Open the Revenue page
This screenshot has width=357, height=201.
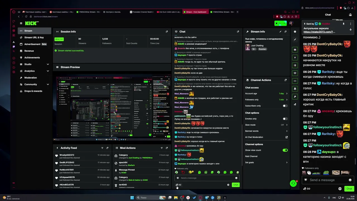pyautogui.click(x=35, y=51)
